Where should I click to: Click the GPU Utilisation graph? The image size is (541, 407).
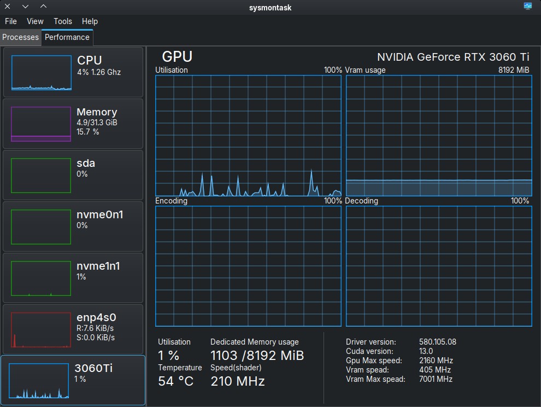click(x=248, y=136)
